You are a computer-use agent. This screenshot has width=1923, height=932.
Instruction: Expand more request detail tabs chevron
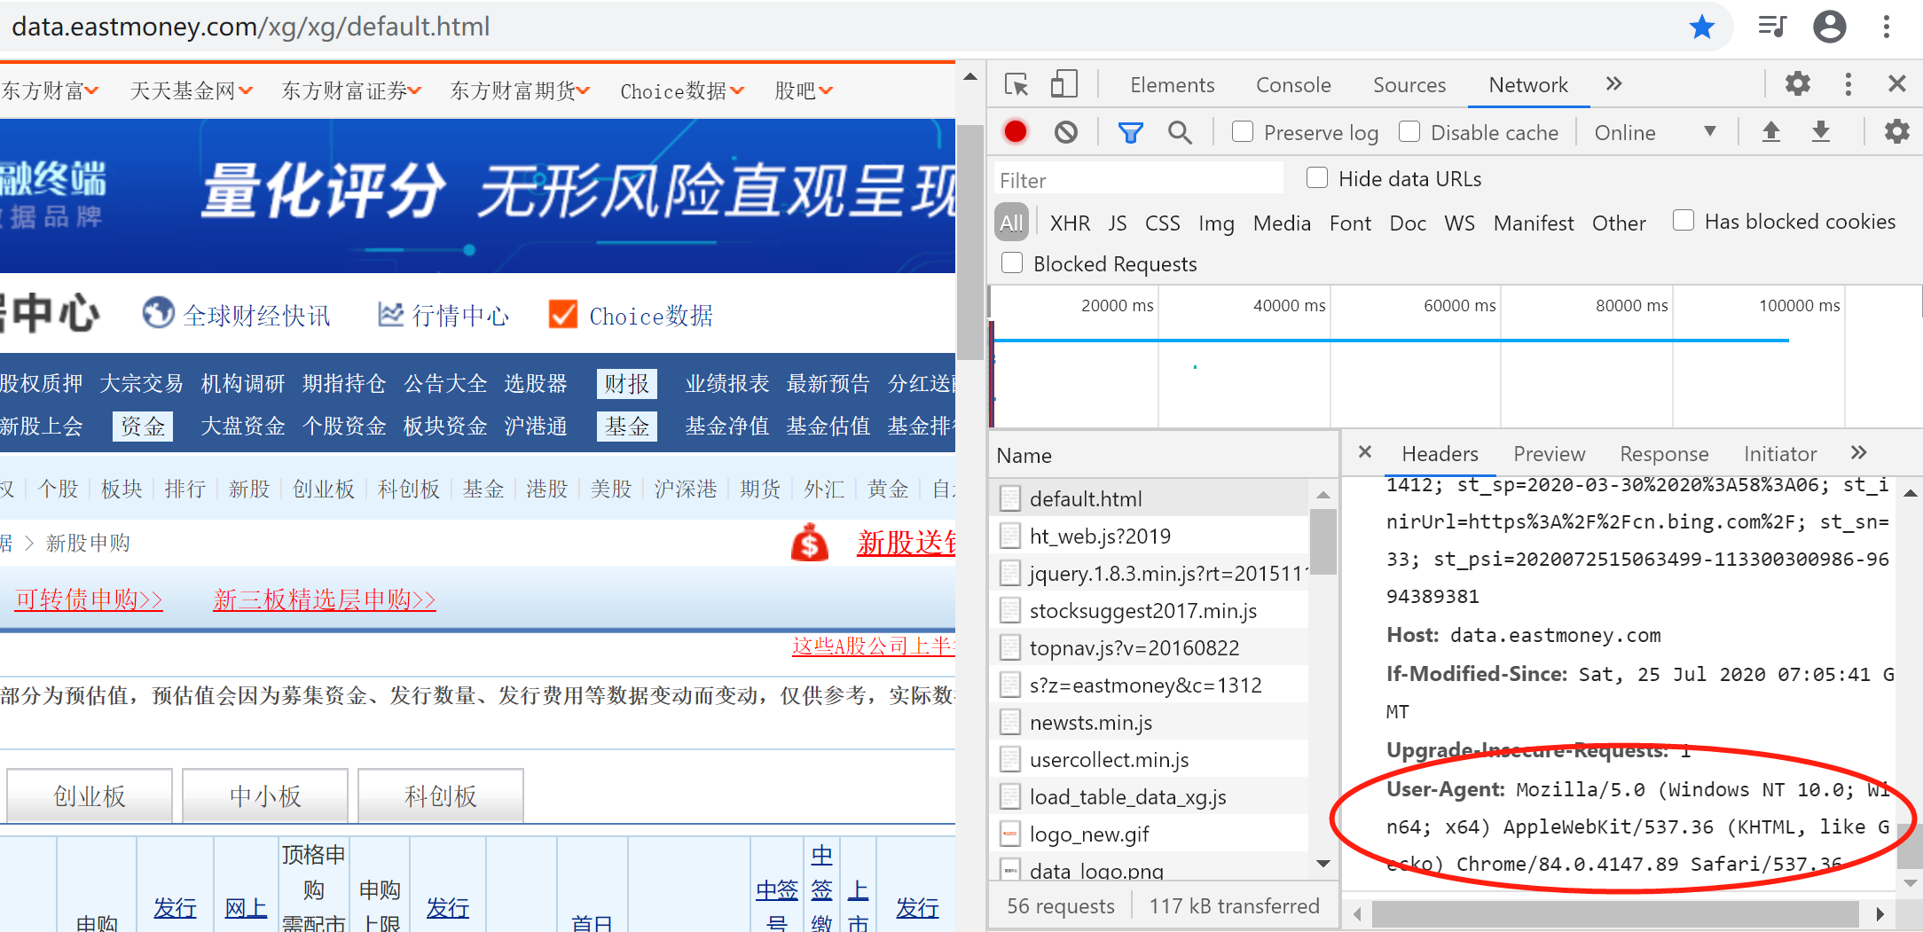click(x=1859, y=453)
